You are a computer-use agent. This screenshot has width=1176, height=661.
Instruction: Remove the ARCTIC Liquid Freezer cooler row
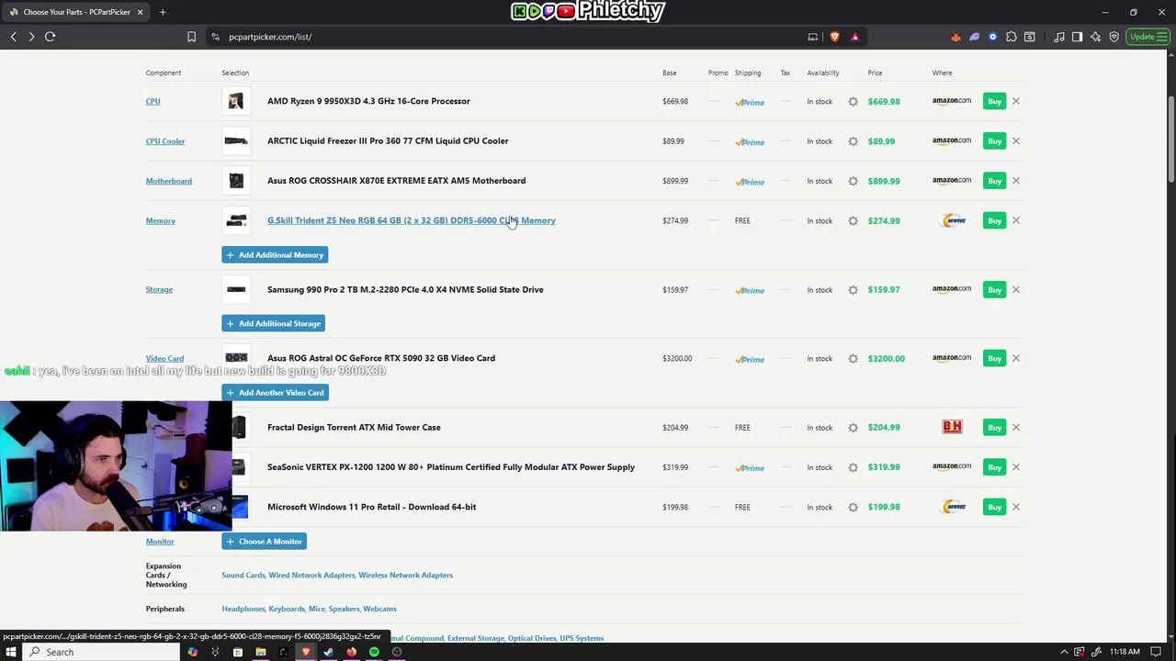click(1016, 140)
